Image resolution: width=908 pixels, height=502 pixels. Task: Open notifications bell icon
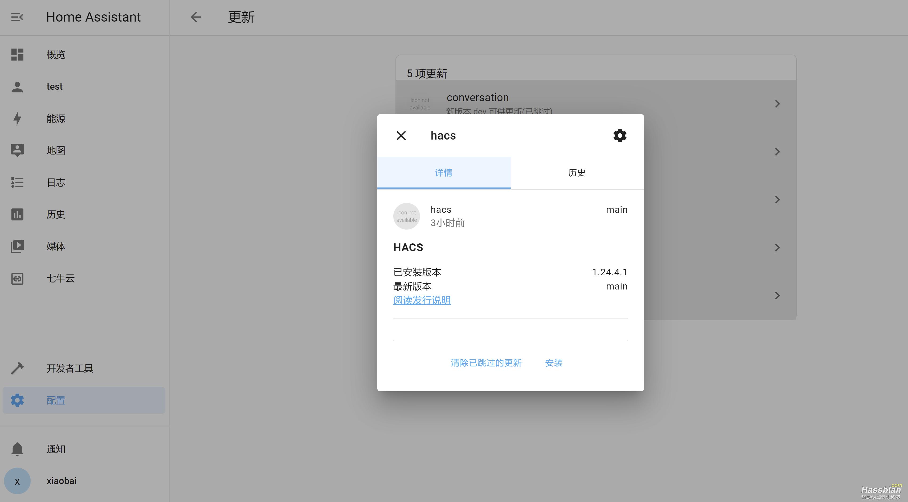pos(17,449)
